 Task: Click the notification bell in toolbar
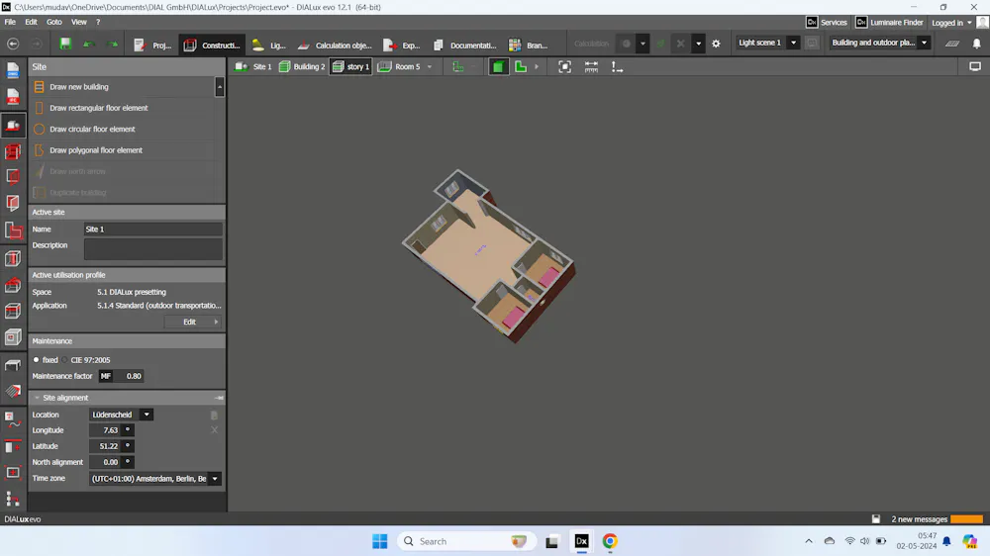coord(976,44)
